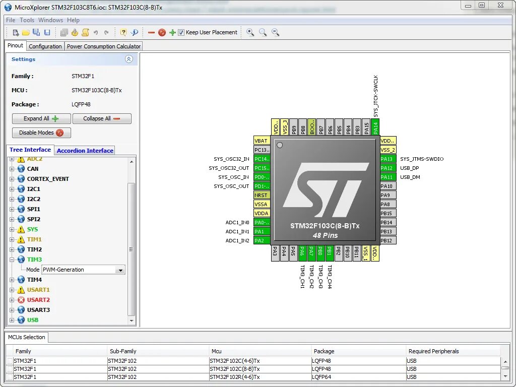Screen dimensions: 516x387
Task: Zoom out of the chip view
Action: pyautogui.click(x=276, y=32)
